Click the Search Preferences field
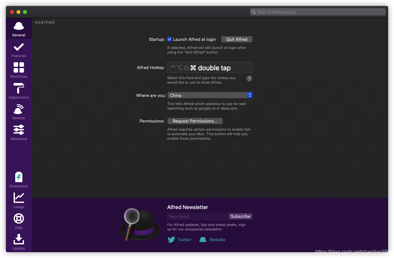The width and height of the screenshot is (394, 258). coord(318,12)
